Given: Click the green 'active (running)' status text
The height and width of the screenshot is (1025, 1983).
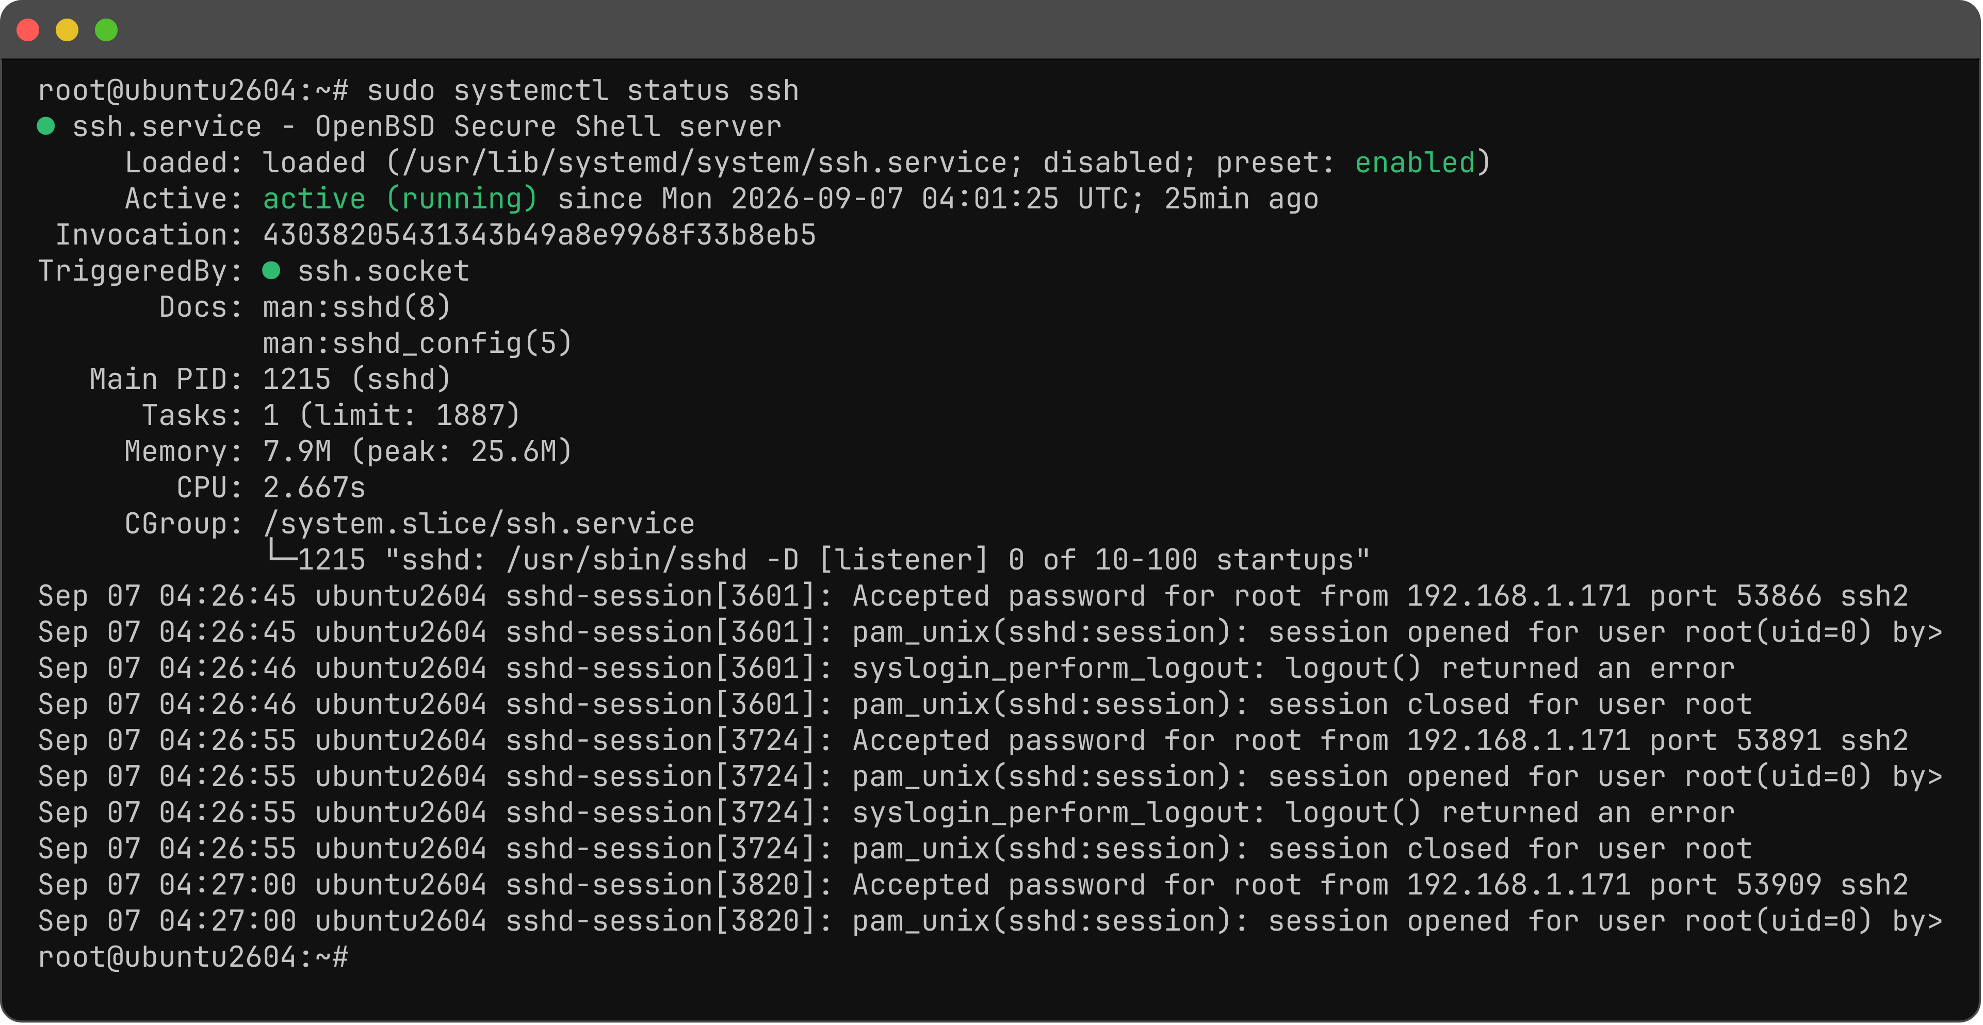Looking at the screenshot, I should pos(399,199).
